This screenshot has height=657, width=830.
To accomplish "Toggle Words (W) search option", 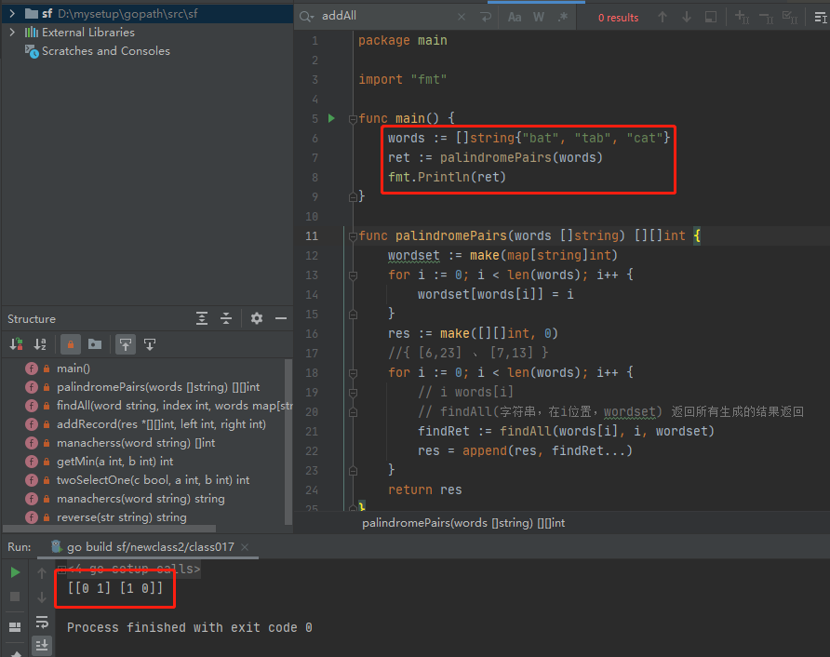I will pos(539,17).
